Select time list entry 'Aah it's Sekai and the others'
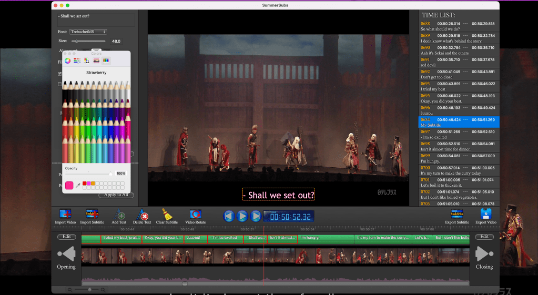Screen dimensions: 538x295 point(459,50)
